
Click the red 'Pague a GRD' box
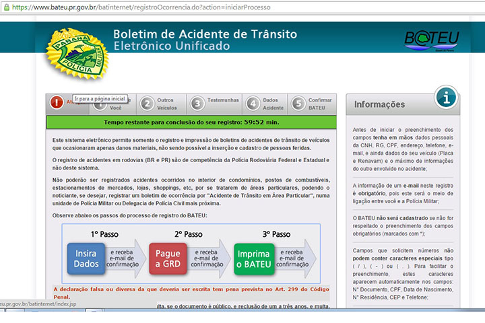(168, 259)
